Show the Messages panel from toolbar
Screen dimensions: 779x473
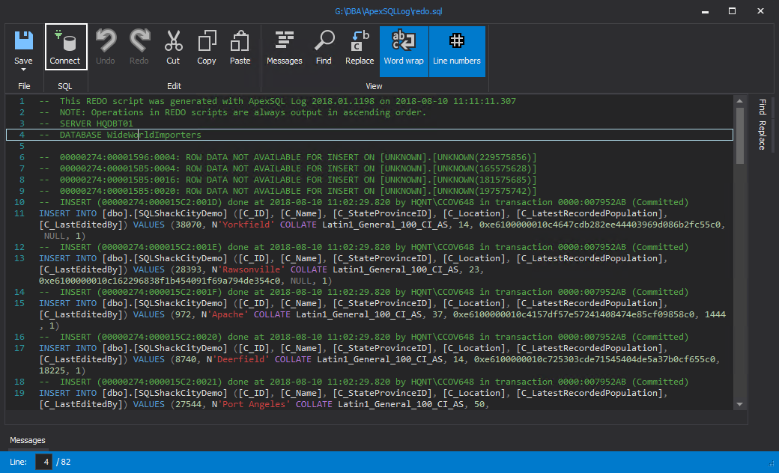(285, 47)
